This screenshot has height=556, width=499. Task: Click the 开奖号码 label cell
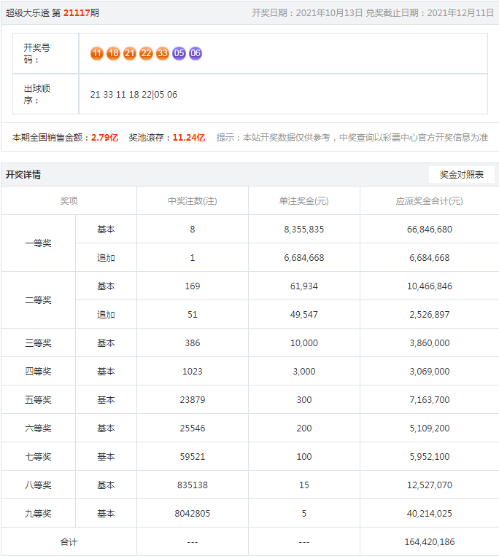click(45, 53)
